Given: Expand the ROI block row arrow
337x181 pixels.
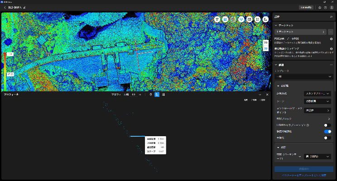Looking at the screenshot, I should tap(329, 119).
